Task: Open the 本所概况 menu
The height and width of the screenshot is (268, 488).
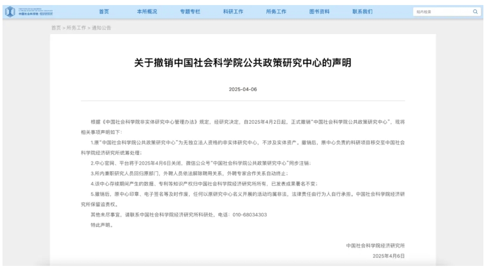Action: coord(147,12)
